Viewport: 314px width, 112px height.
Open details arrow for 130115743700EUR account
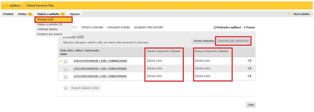pyautogui.click(x=249, y=61)
